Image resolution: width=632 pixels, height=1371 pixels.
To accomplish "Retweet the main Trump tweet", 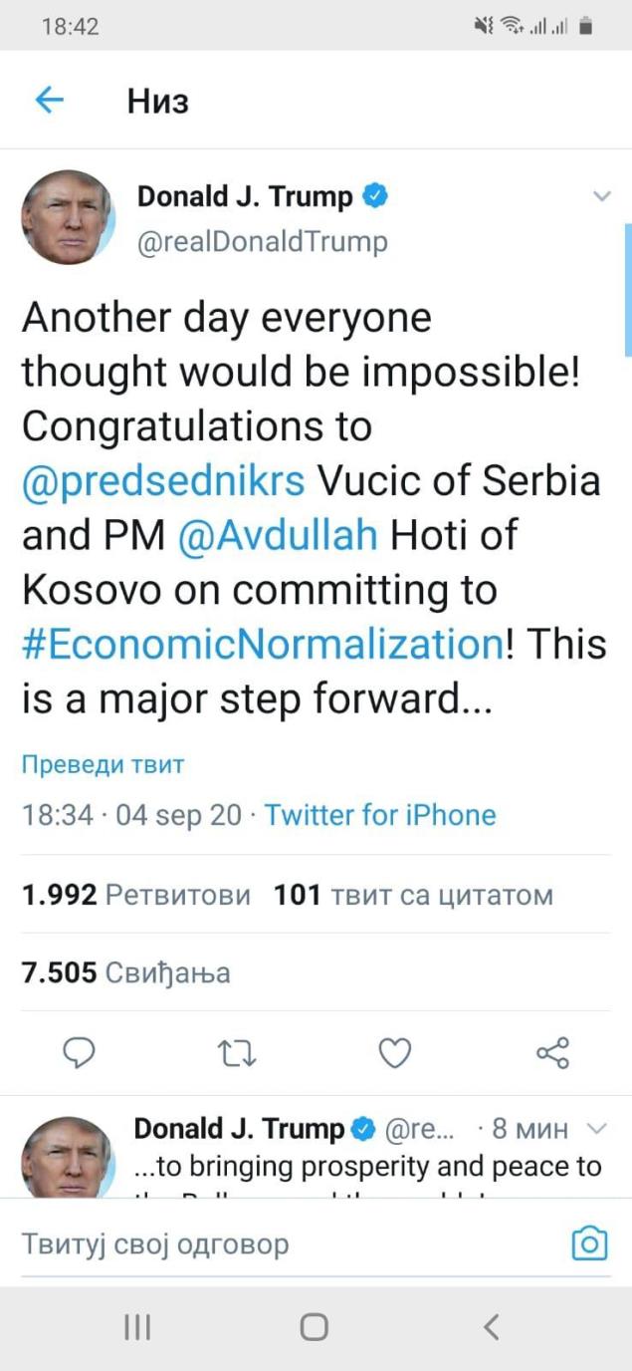I will [235, 1053].
